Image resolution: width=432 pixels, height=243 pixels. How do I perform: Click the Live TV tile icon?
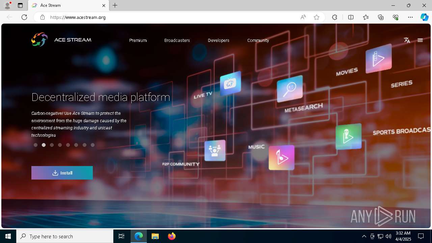pos(231,83)
